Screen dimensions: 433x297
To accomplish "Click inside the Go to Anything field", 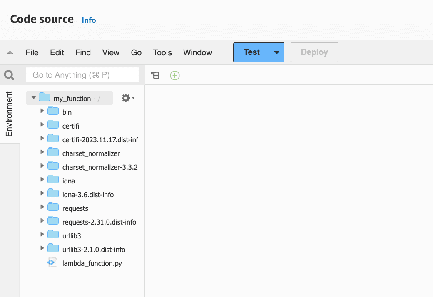I will pos(82,75).
